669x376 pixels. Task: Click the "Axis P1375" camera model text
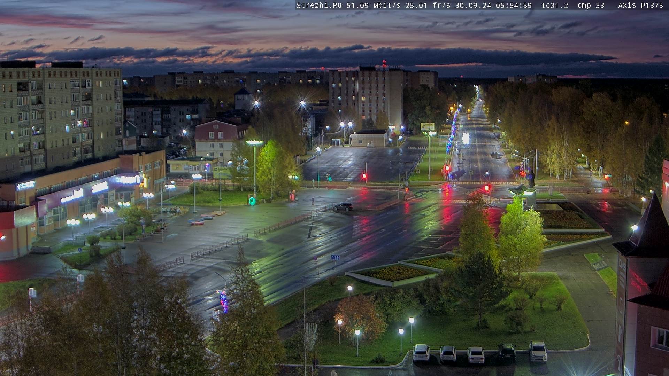640,5
